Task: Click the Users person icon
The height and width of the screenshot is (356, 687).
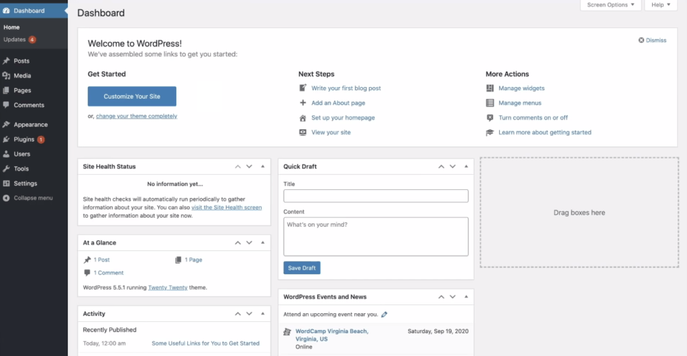Action: point(6,154)
